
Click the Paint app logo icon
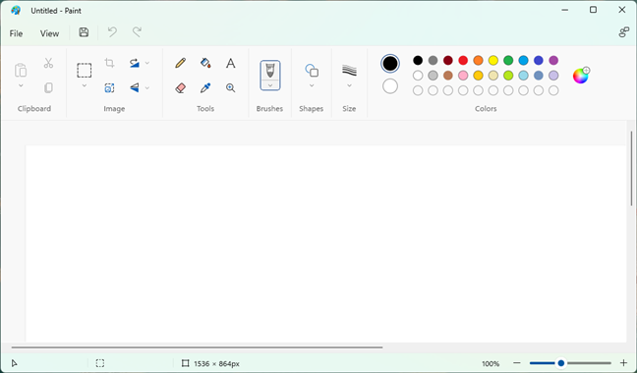[16, 11]
